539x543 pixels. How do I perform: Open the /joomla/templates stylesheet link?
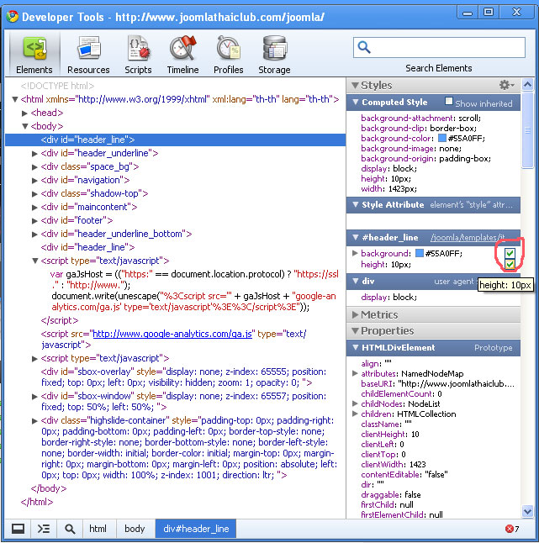pos(467,238)
